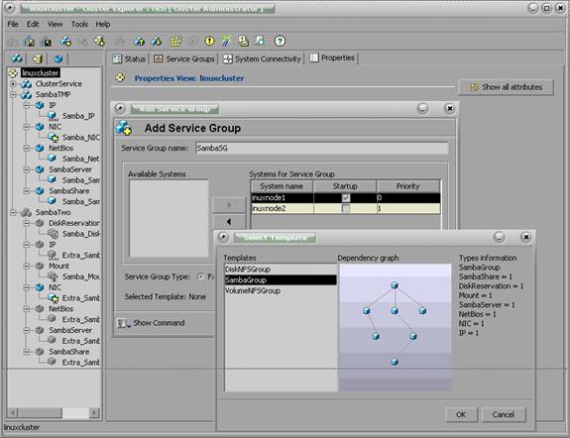Switch tree to Service Groups view icon
The height and width of the screenshot is (438, 570).
coord(17,58)
